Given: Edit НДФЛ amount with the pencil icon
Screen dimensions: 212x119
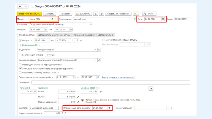Looking at the screenshot, I should [x=78, y=97].
